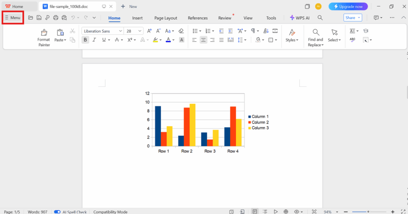Apply yellow highlight color
This screenshot has width=408, height=214.
point(155,40)
